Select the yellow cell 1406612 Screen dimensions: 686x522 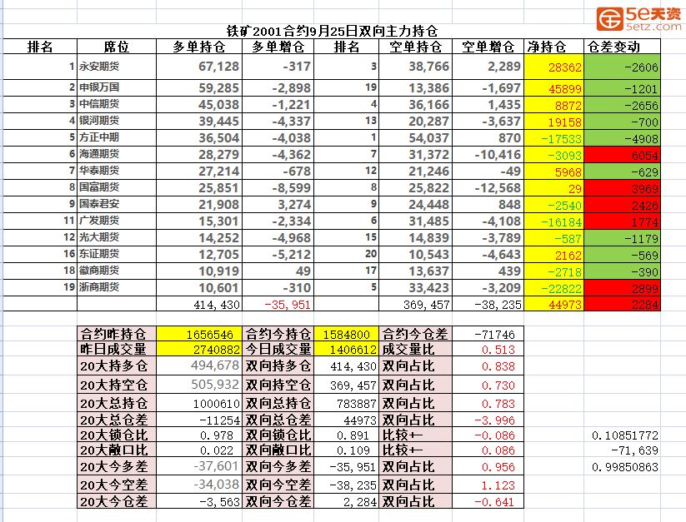(346, 349)
